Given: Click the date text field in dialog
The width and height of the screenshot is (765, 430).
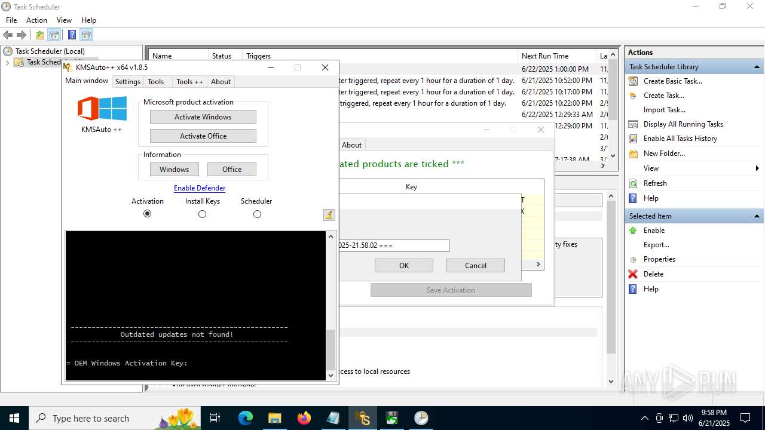Looking at the screenshot, I should point(394,245).
